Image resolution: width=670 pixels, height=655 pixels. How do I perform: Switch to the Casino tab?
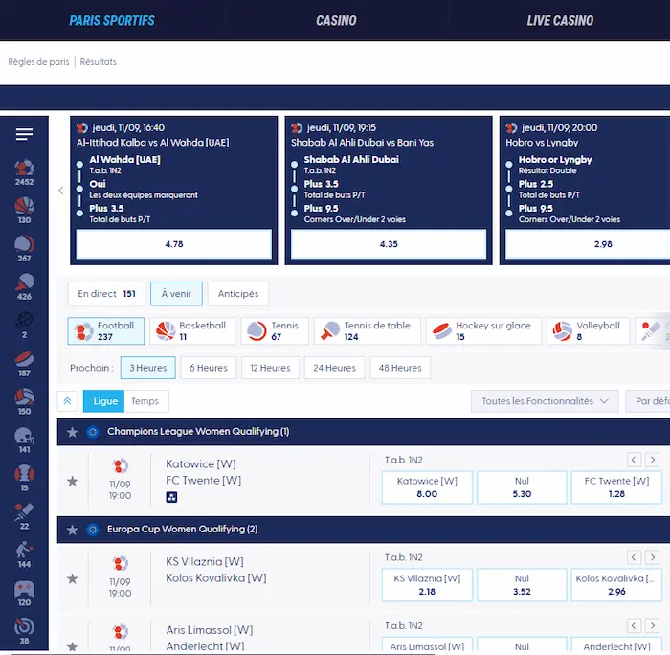336,20
